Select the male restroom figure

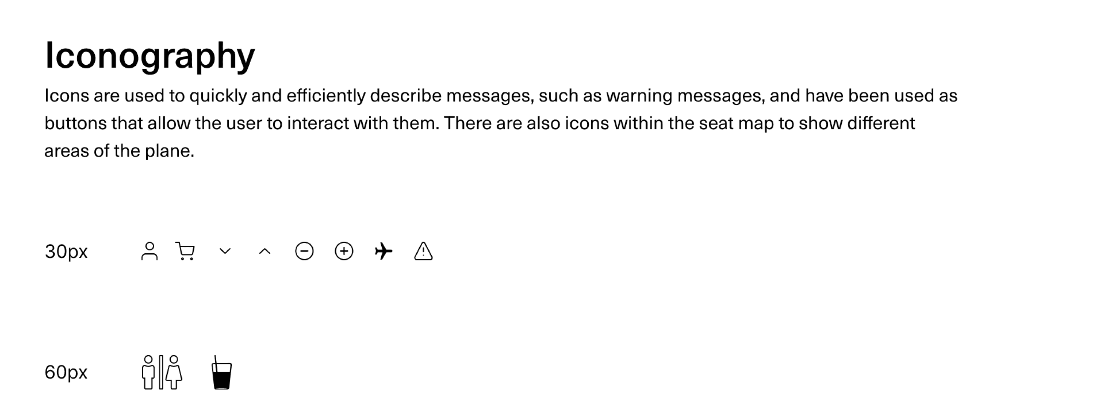(148, 372)
